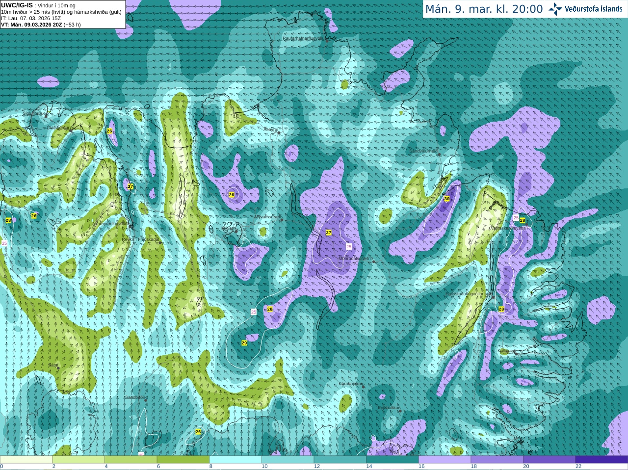Click the 2–4 m/s light green legend swatch
Screen dimensions: 628x470
tap(78, 460)
